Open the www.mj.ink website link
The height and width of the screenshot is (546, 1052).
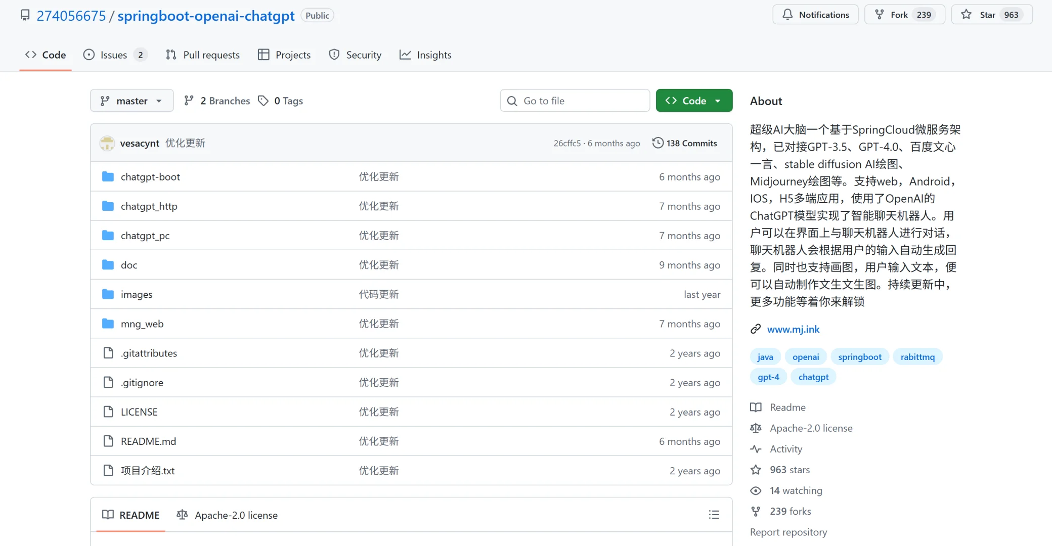pos(793,329)
